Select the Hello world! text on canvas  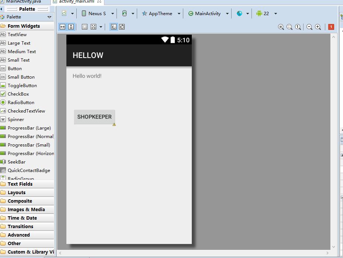[x=87, y=76]
